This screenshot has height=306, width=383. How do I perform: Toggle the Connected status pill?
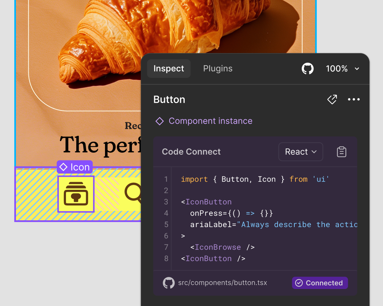[320, 283]
